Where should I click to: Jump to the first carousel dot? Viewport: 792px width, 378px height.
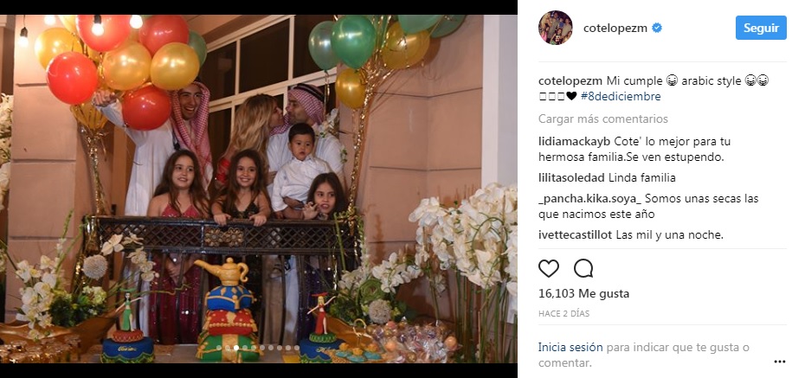point(219,348)
